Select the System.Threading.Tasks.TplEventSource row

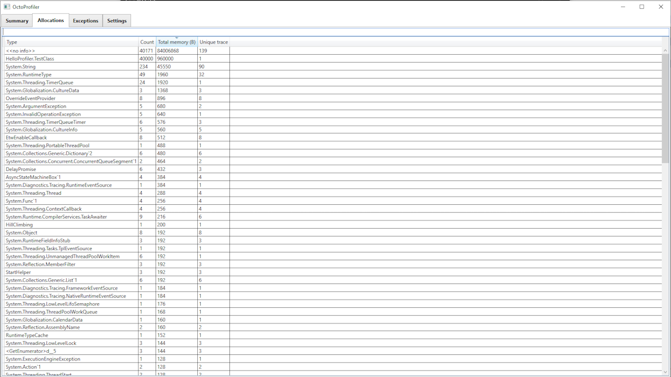tap(333, 248)
